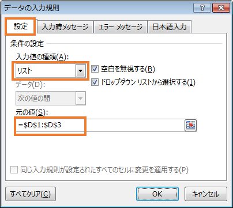This screenshot has height=208, width=233.
Task: Switch to the 入力時メッセージ tab
Action: [x=65, y=27]
